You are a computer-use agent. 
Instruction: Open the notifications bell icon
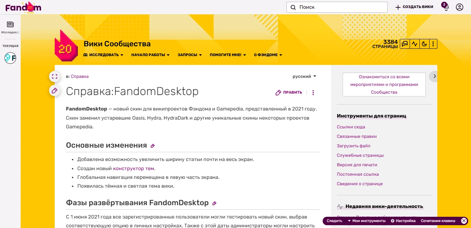(446, 7)
